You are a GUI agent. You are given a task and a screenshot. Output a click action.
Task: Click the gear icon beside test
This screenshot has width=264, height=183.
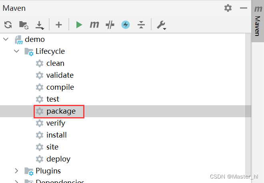click(x=40, y=99)
